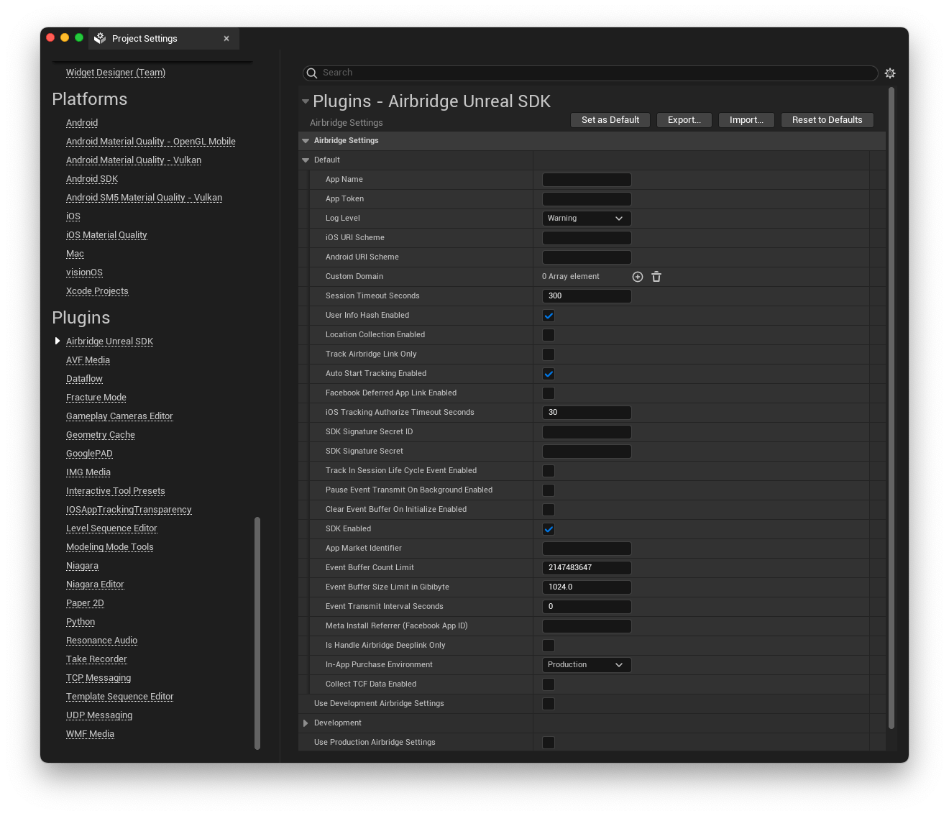Click Meta Install Referrer field
949x816 pixels.
[587, 626]
